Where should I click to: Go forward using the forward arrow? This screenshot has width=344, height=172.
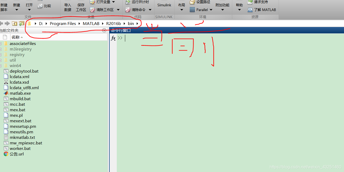[x=7, y=23]
